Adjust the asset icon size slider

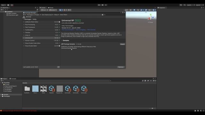[152, 108]
